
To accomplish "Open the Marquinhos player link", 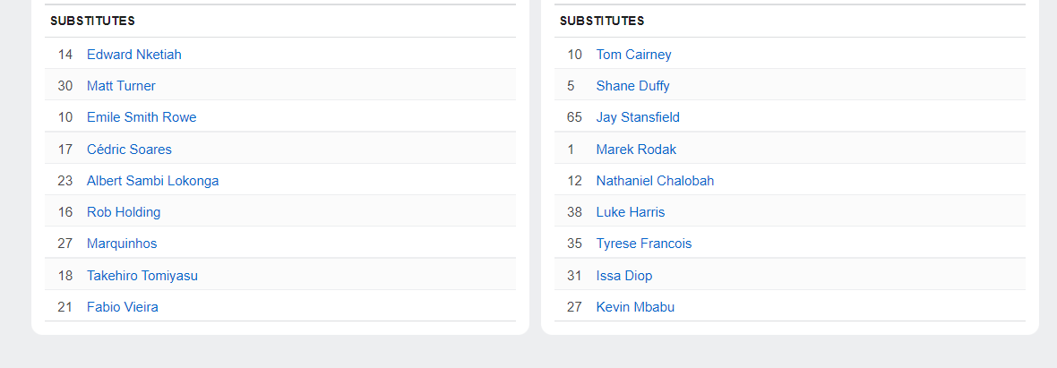I will (122, 244).
